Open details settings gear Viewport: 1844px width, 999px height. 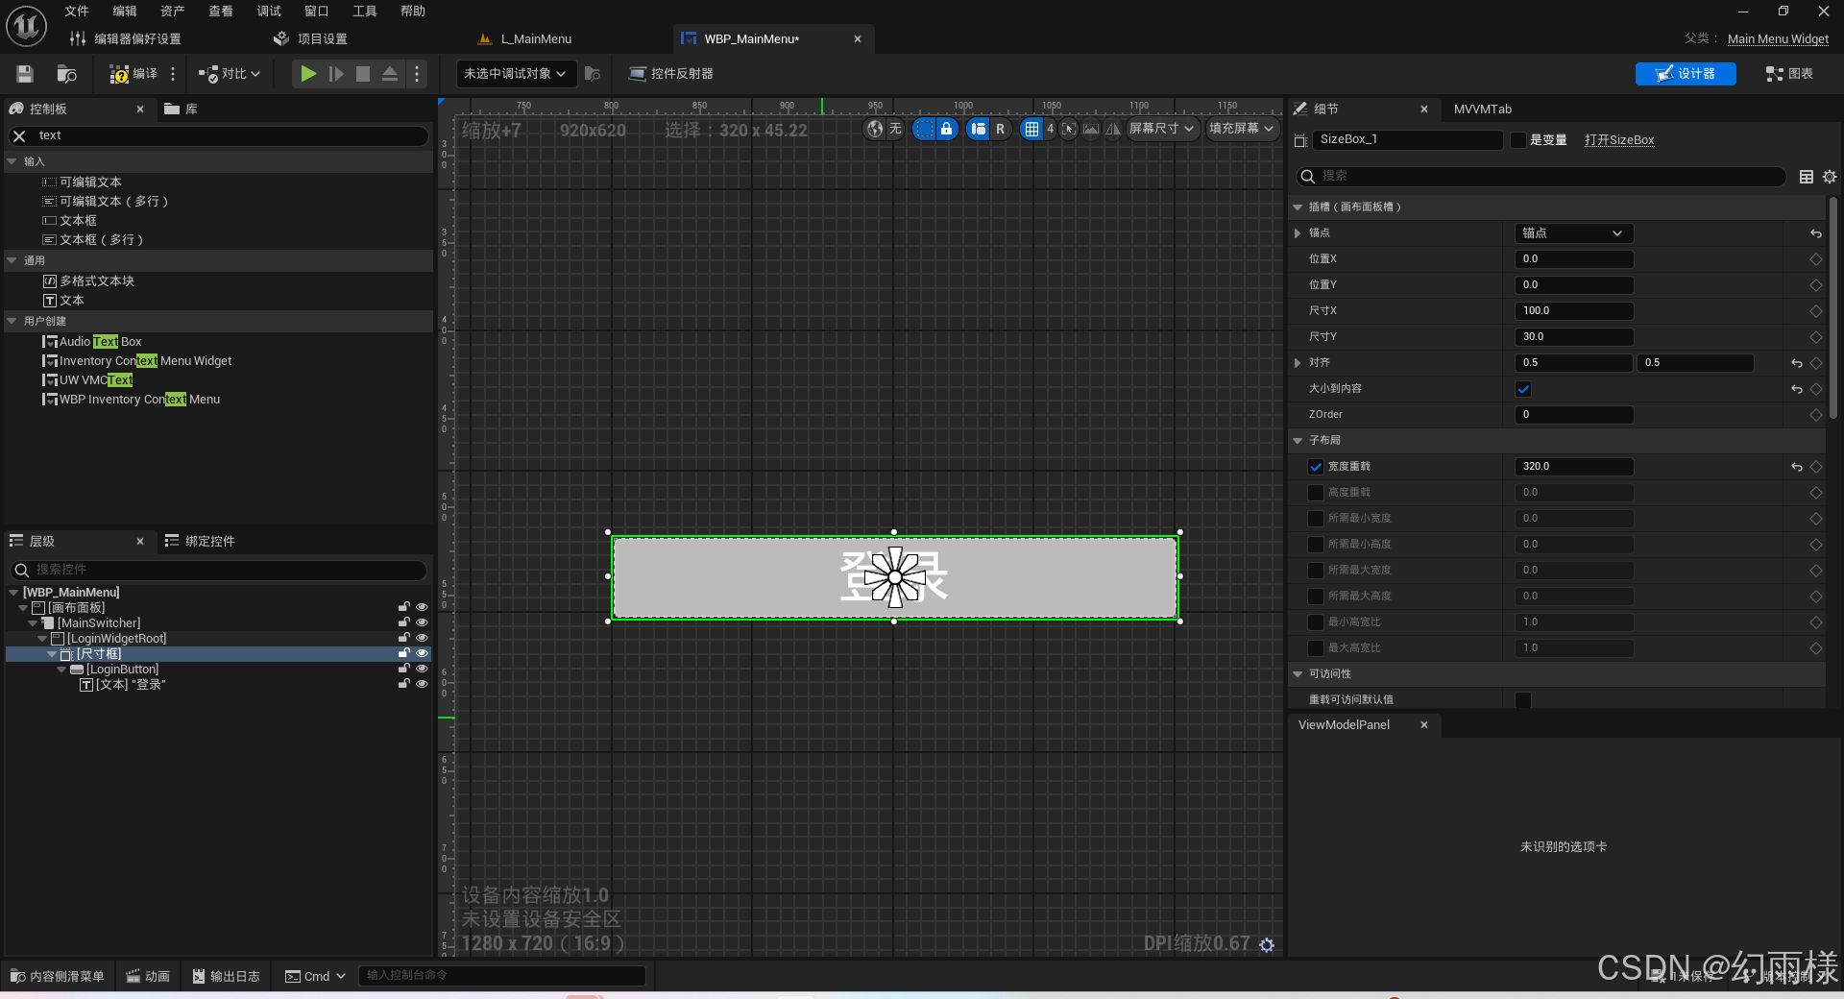click(1830, 177)
